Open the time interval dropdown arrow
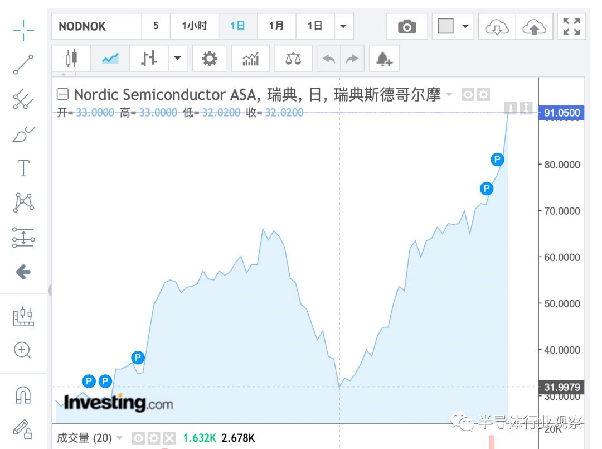 343,27
